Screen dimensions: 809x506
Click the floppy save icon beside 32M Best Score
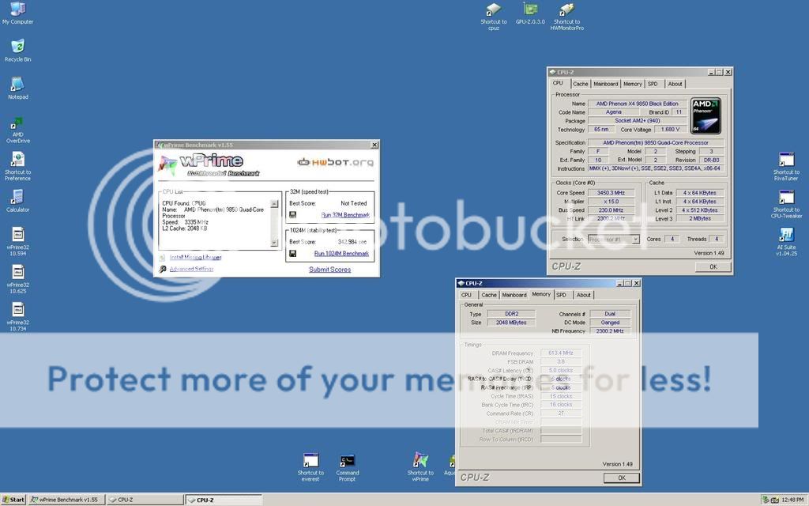click(x=292, y=215)
